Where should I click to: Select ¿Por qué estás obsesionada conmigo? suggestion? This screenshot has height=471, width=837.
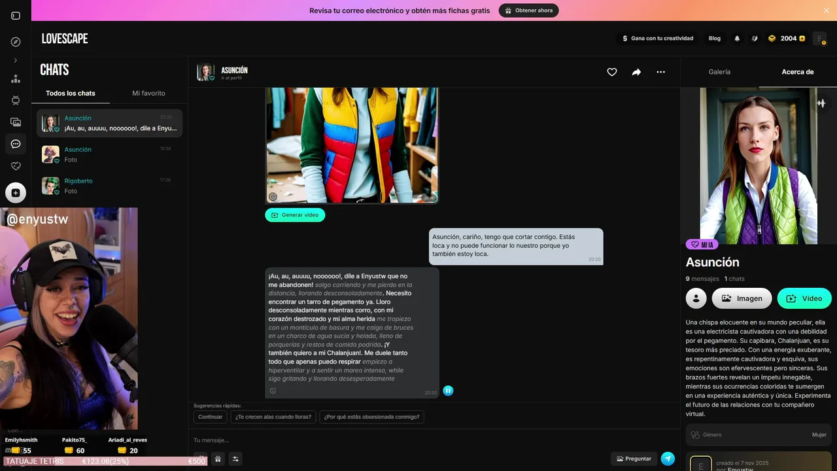(x=372, y=417)
